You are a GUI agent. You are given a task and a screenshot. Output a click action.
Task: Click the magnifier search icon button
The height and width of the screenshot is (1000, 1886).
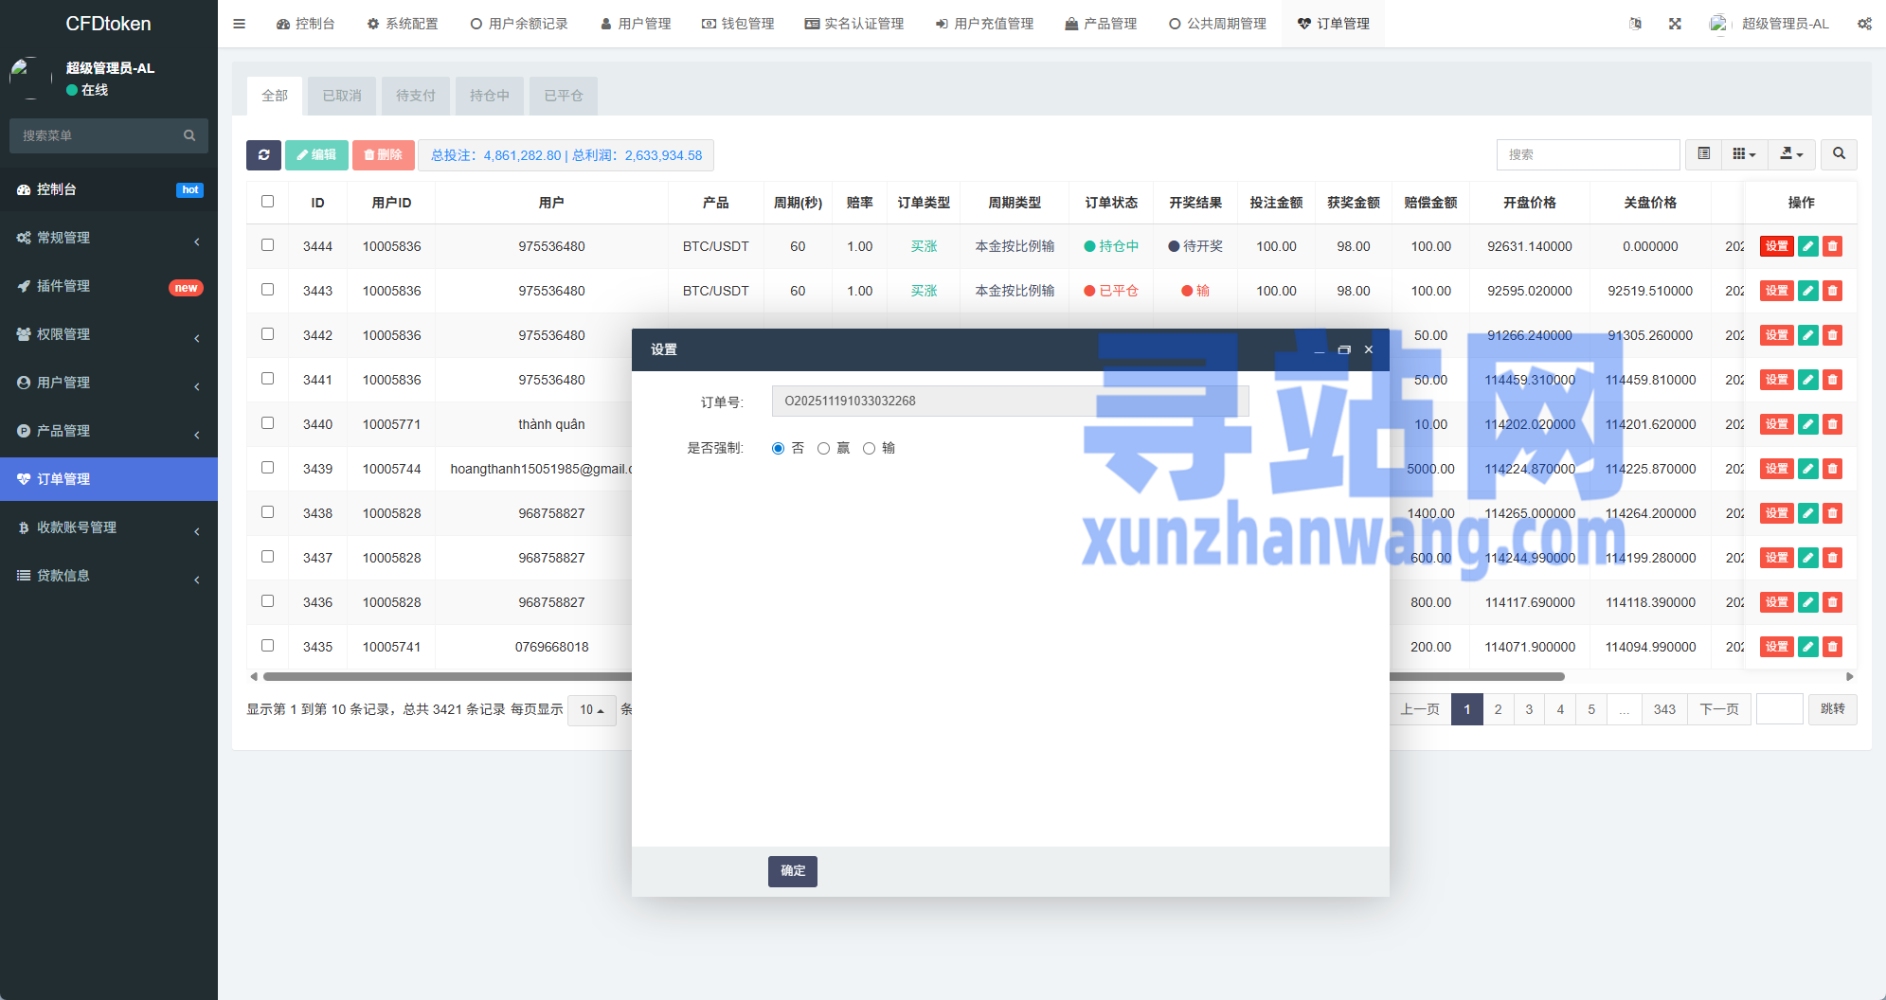tap(1839, 154)
